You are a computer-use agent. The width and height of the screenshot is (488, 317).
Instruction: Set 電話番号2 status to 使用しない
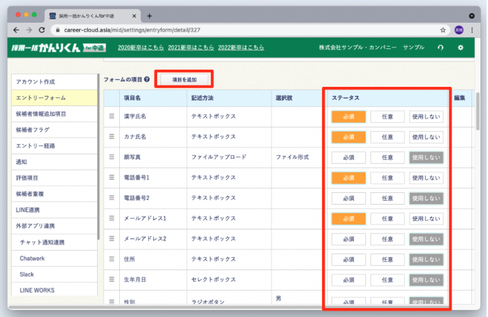pyautogui.click(x=426, y=198)
